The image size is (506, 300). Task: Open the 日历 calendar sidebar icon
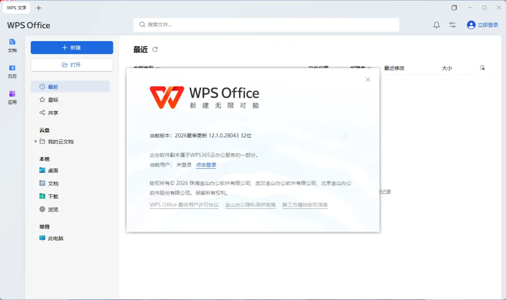coord(12,71)
